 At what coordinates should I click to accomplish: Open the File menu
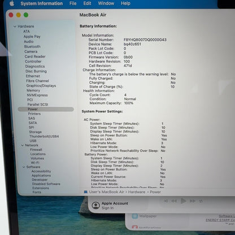(73, 3)
